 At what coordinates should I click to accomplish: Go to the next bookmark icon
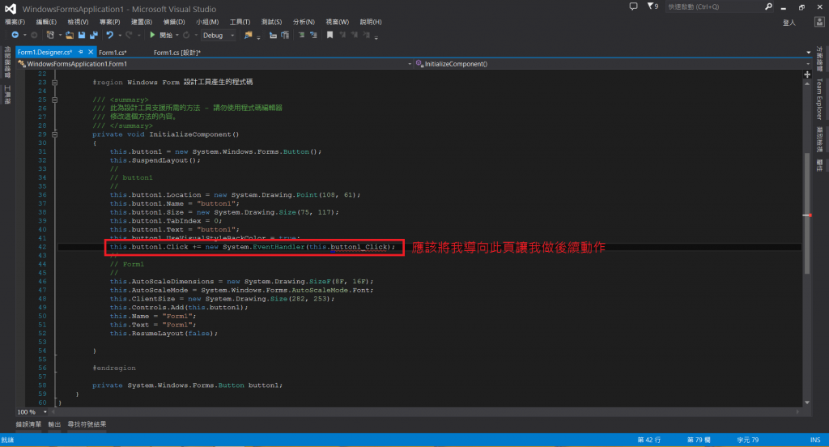coord(355,35)
